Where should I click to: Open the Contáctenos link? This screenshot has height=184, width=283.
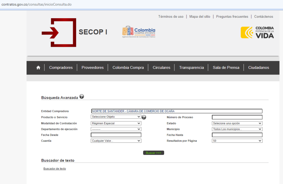[x=263, y=16]
